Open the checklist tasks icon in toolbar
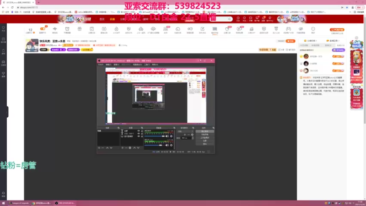The image size is (366, 206). point(92,29)
